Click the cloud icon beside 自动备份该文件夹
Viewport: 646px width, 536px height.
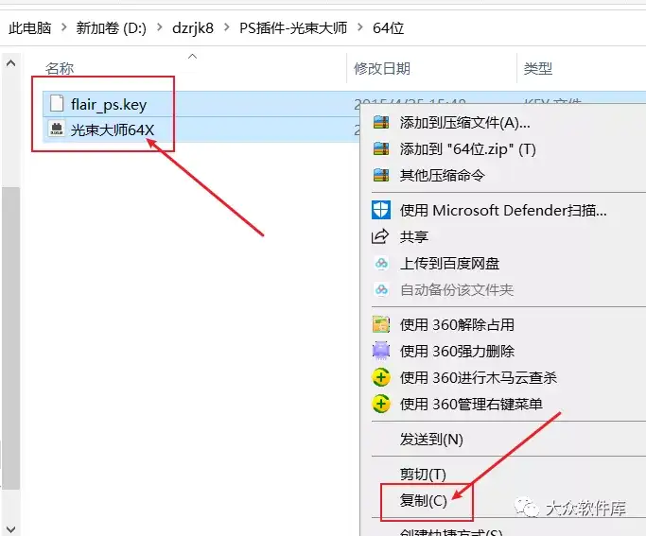tap(381, 289)
